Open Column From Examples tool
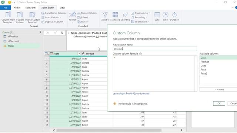Screen dimensions: 237x133 tap(8, 17)
